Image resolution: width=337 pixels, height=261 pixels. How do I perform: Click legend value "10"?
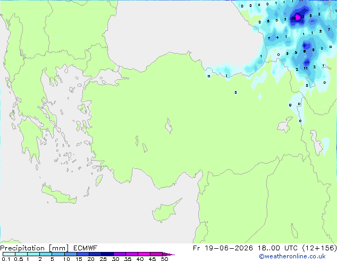coord(66,259)
